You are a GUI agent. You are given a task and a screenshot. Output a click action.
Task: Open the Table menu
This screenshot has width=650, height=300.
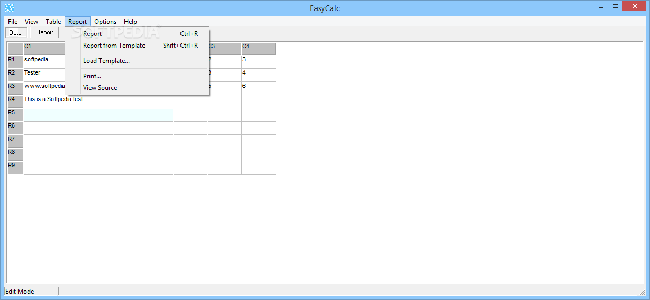53,22
